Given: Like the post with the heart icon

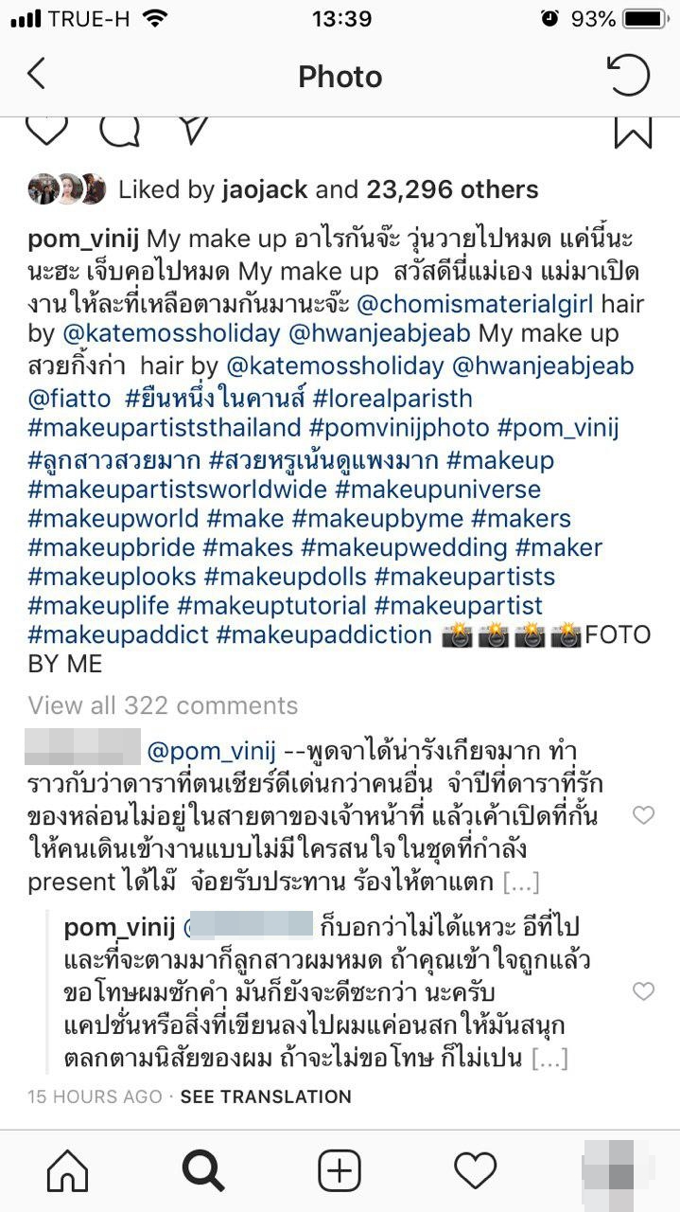Looking at the screenshot, I should [x=45, y=131].
